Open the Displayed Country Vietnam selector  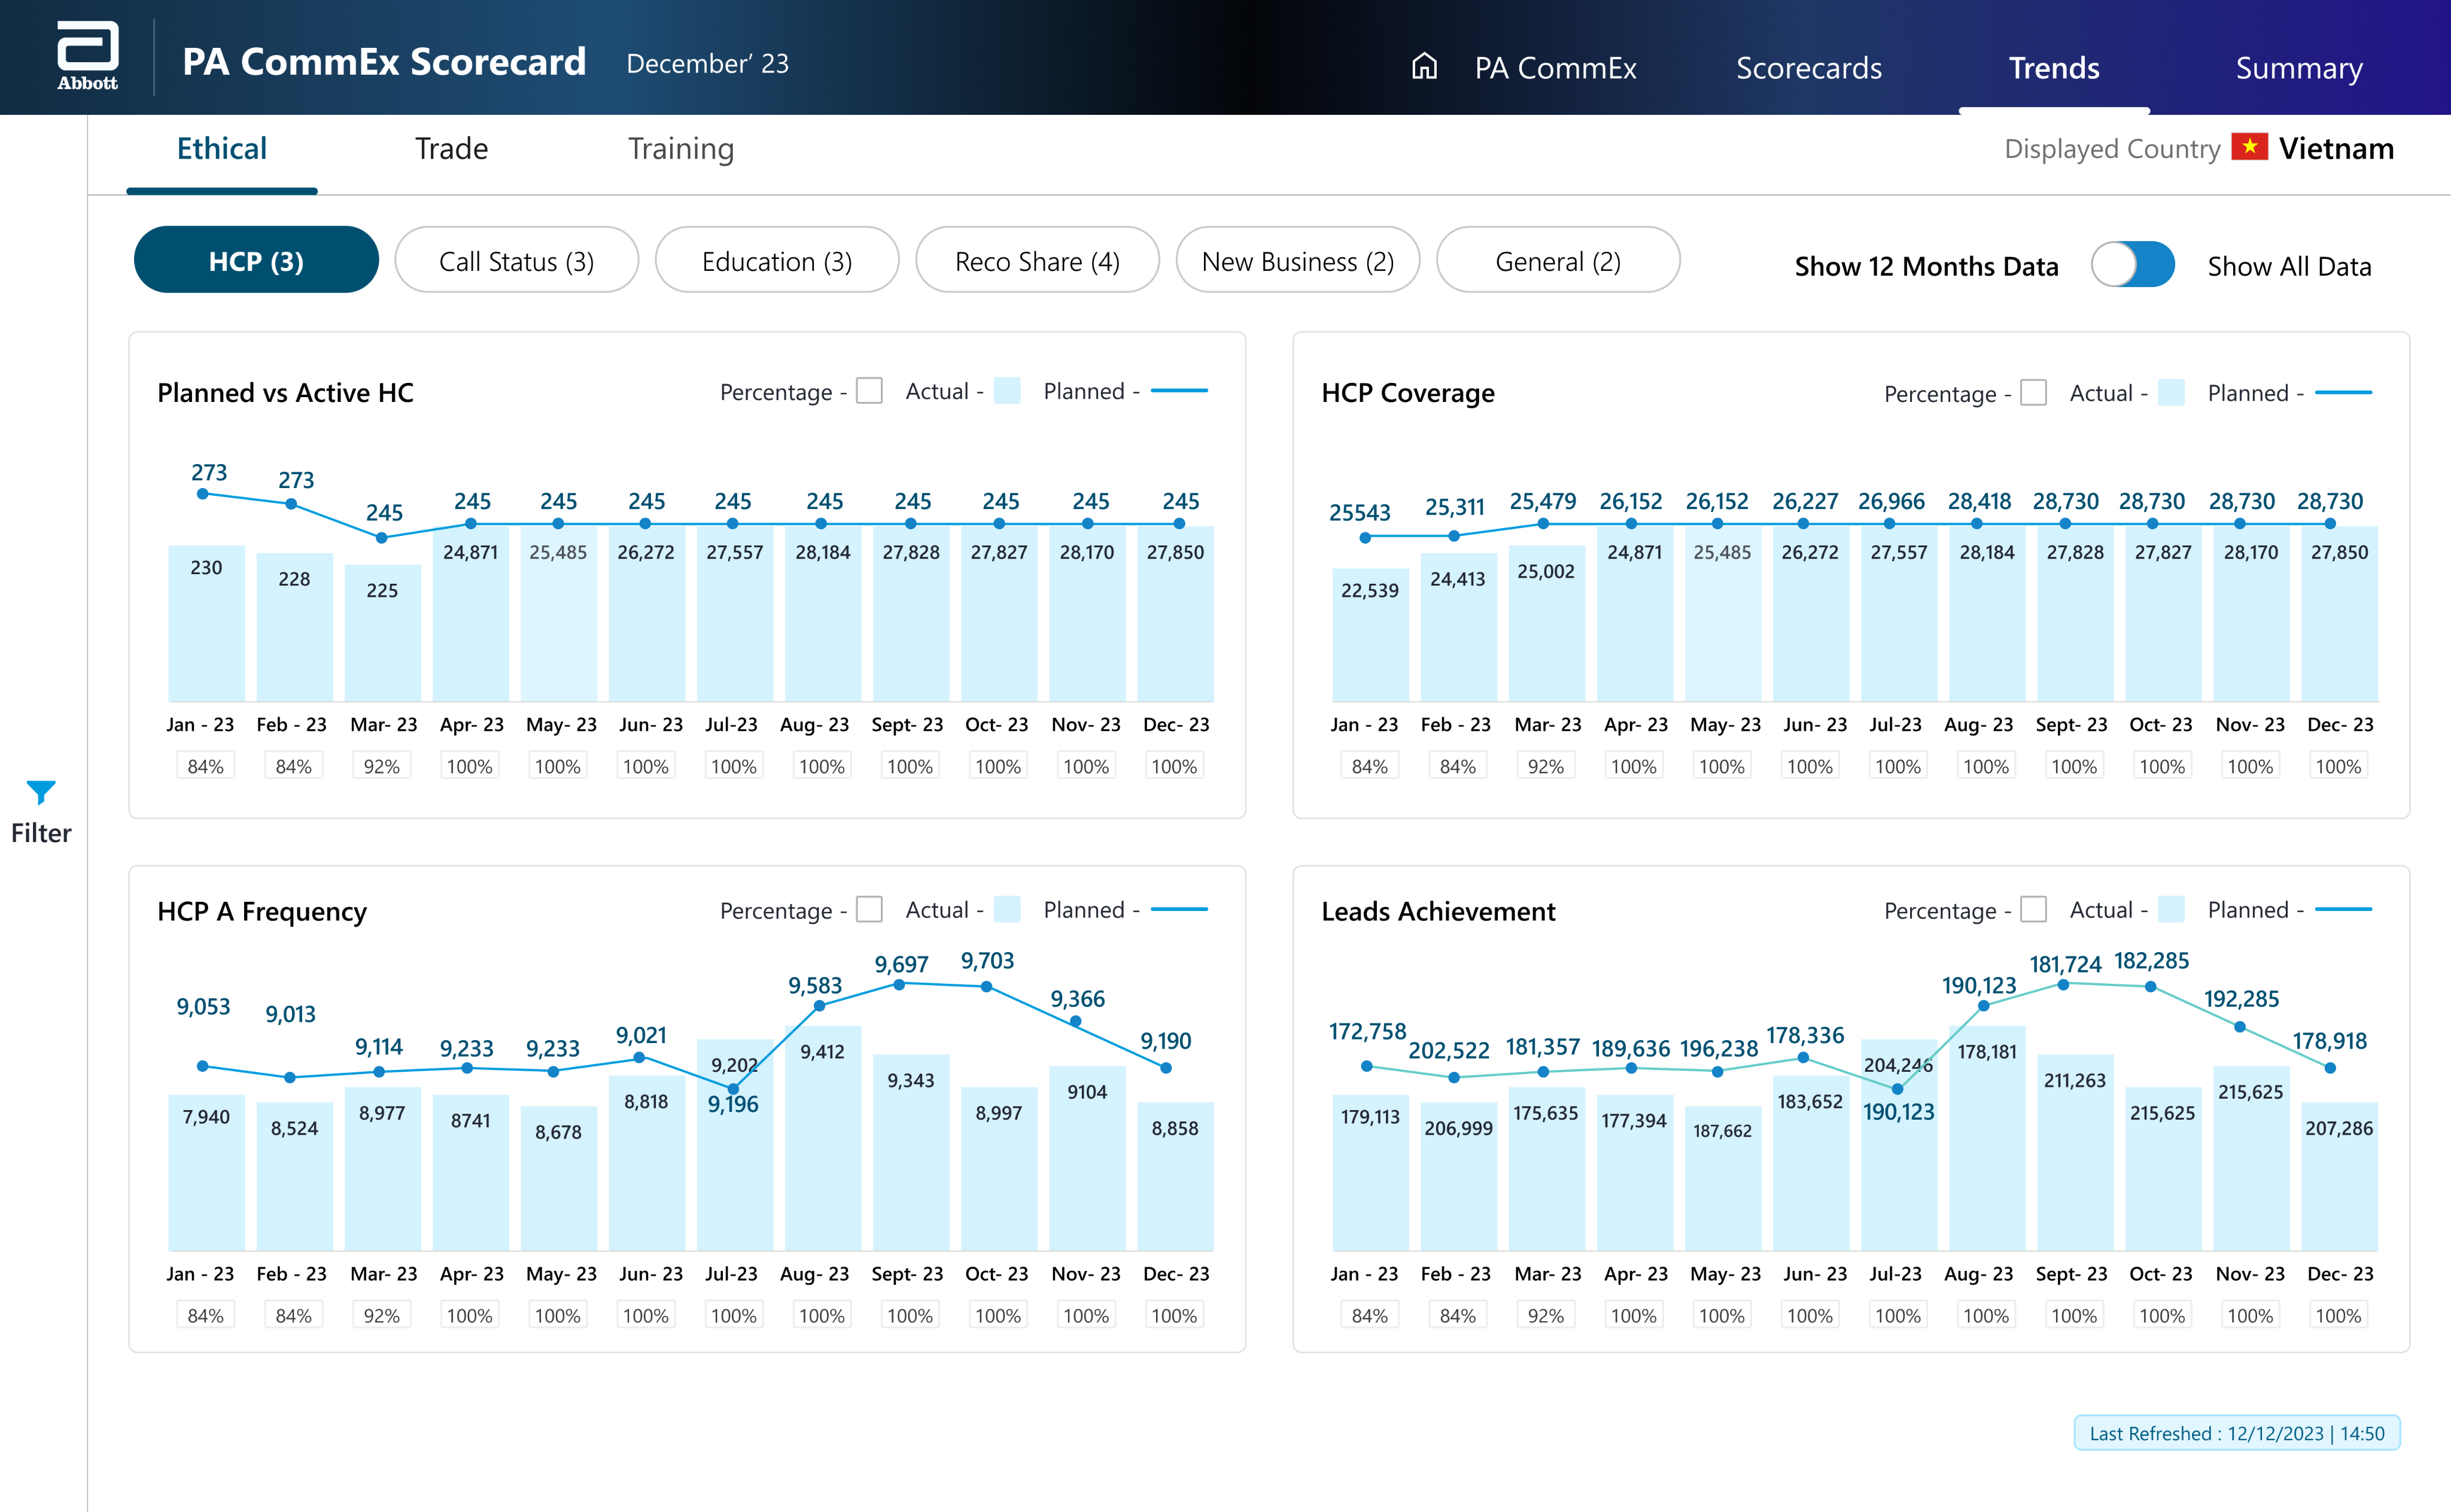(2335, 149)
